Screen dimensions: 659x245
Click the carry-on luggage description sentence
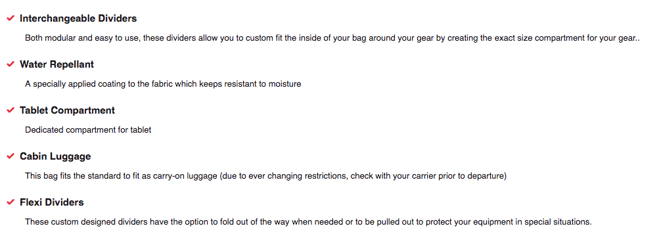coord(265,175)
